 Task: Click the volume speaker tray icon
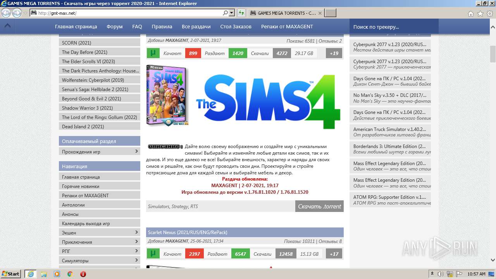coord(441,274)
